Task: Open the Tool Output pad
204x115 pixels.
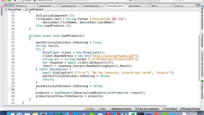Action: 170,109
